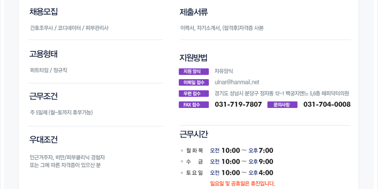378x189 pixels.
Task: Select the 채용모집 heading
Action: click(x=44, y=12)
